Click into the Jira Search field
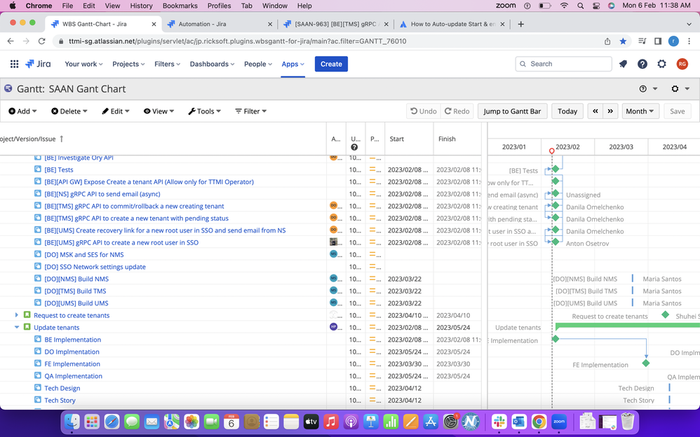This screenshot has width=700, height=437. [563, 64]
